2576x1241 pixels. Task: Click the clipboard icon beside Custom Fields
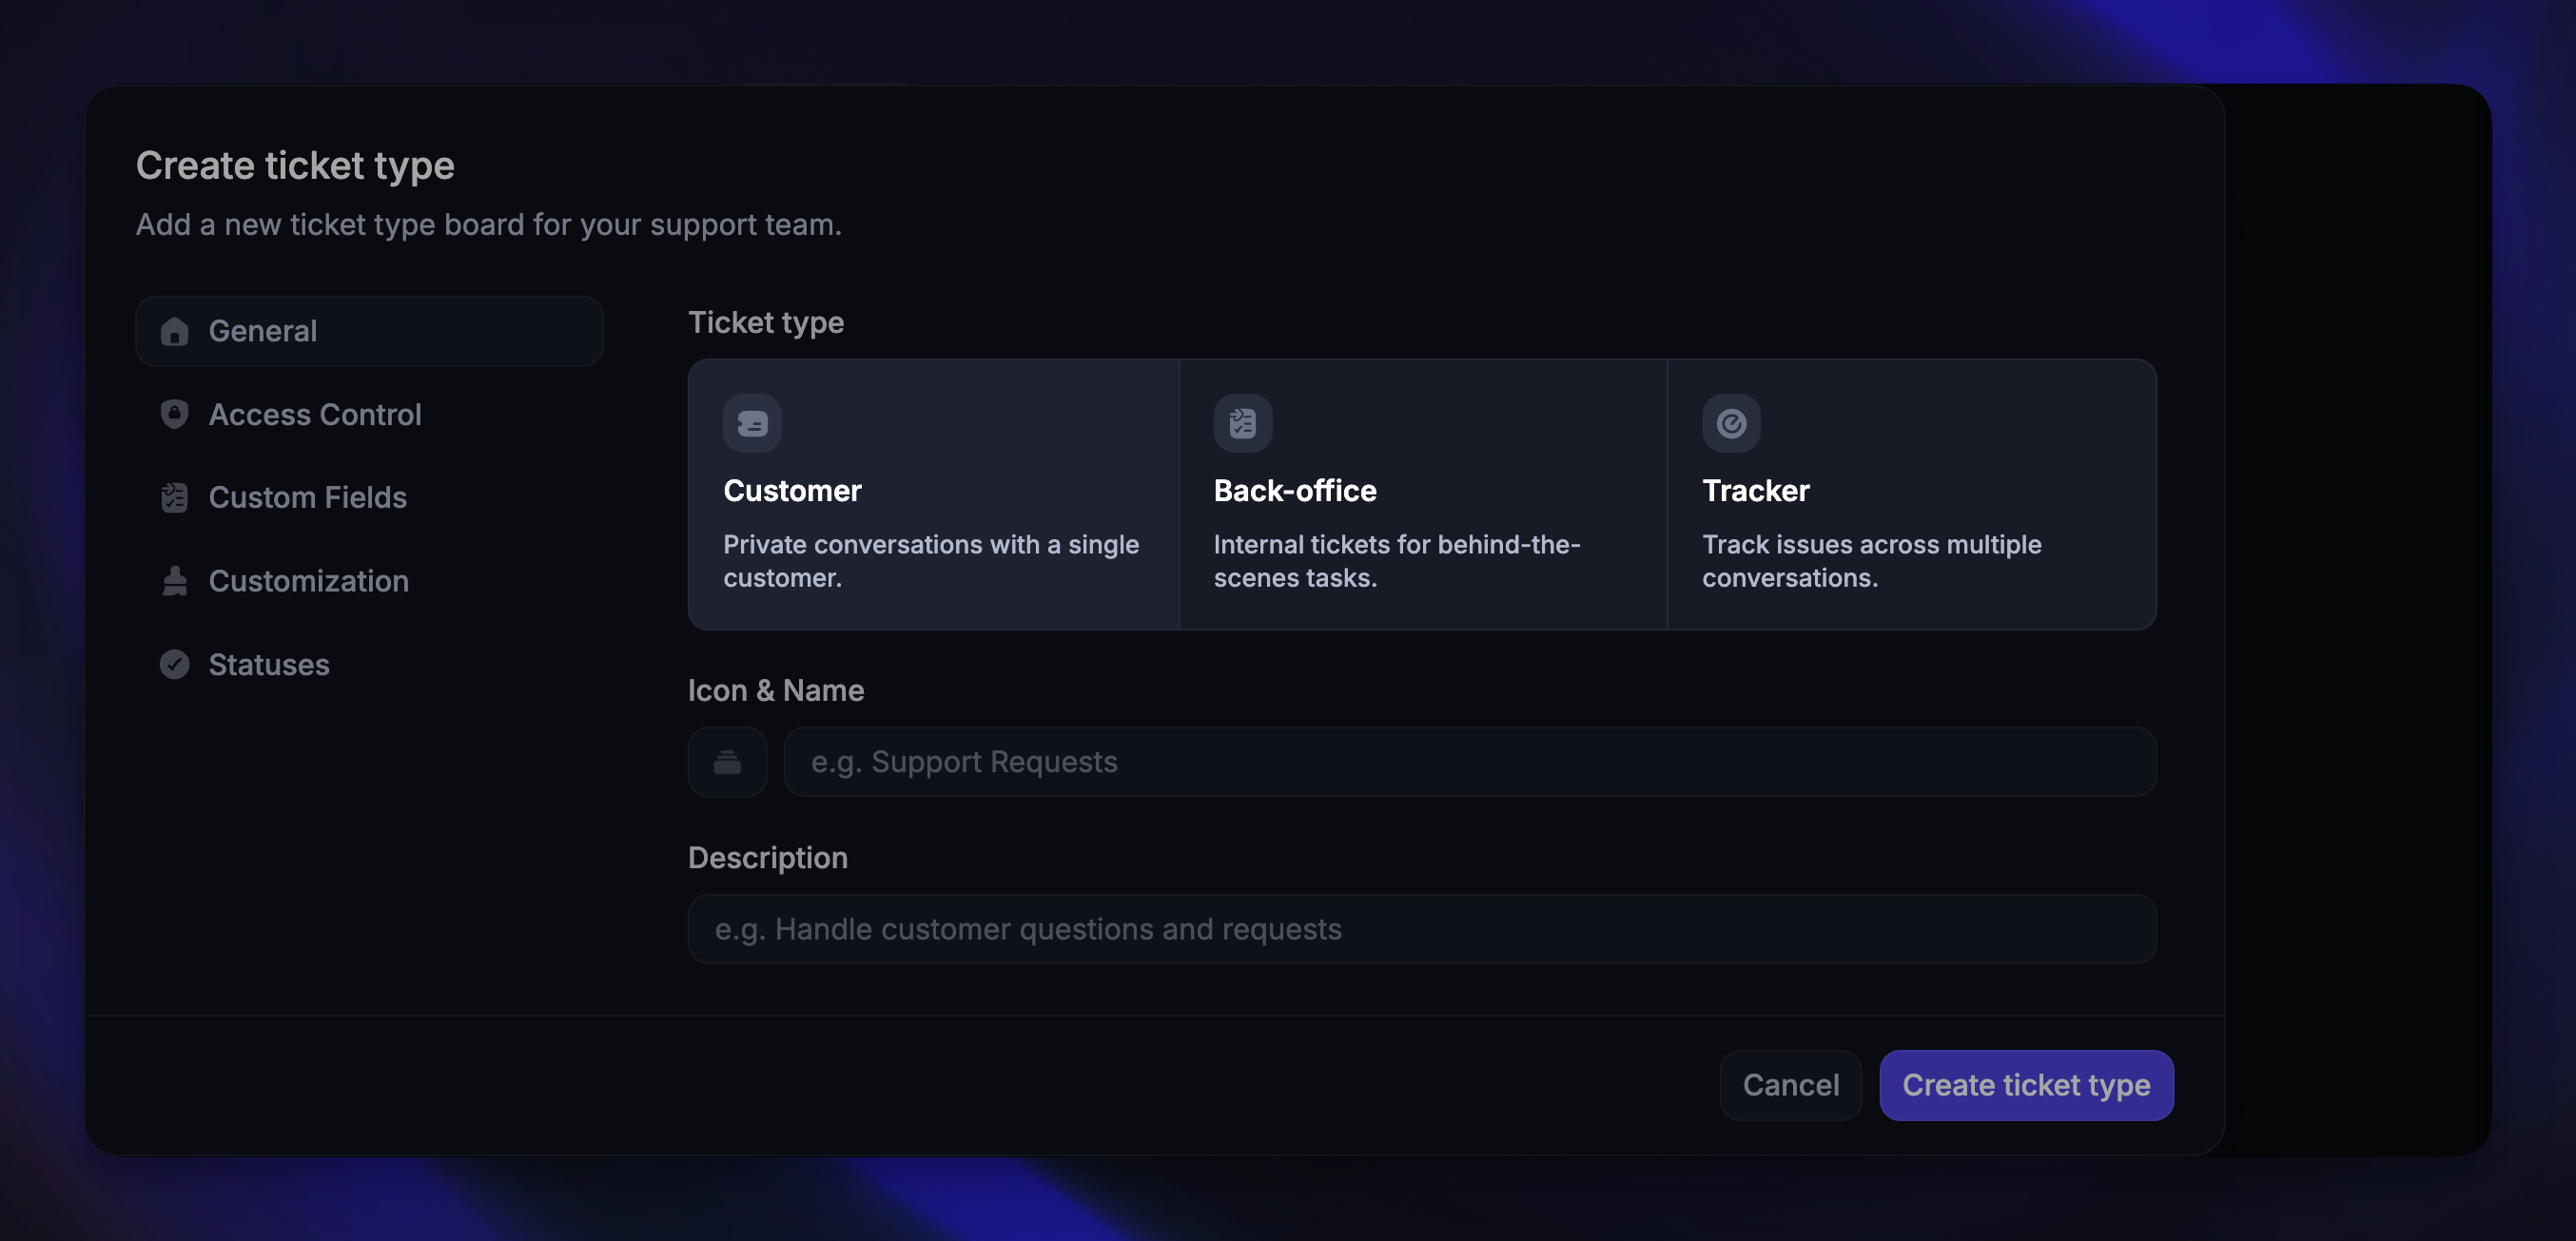point(175,497)
